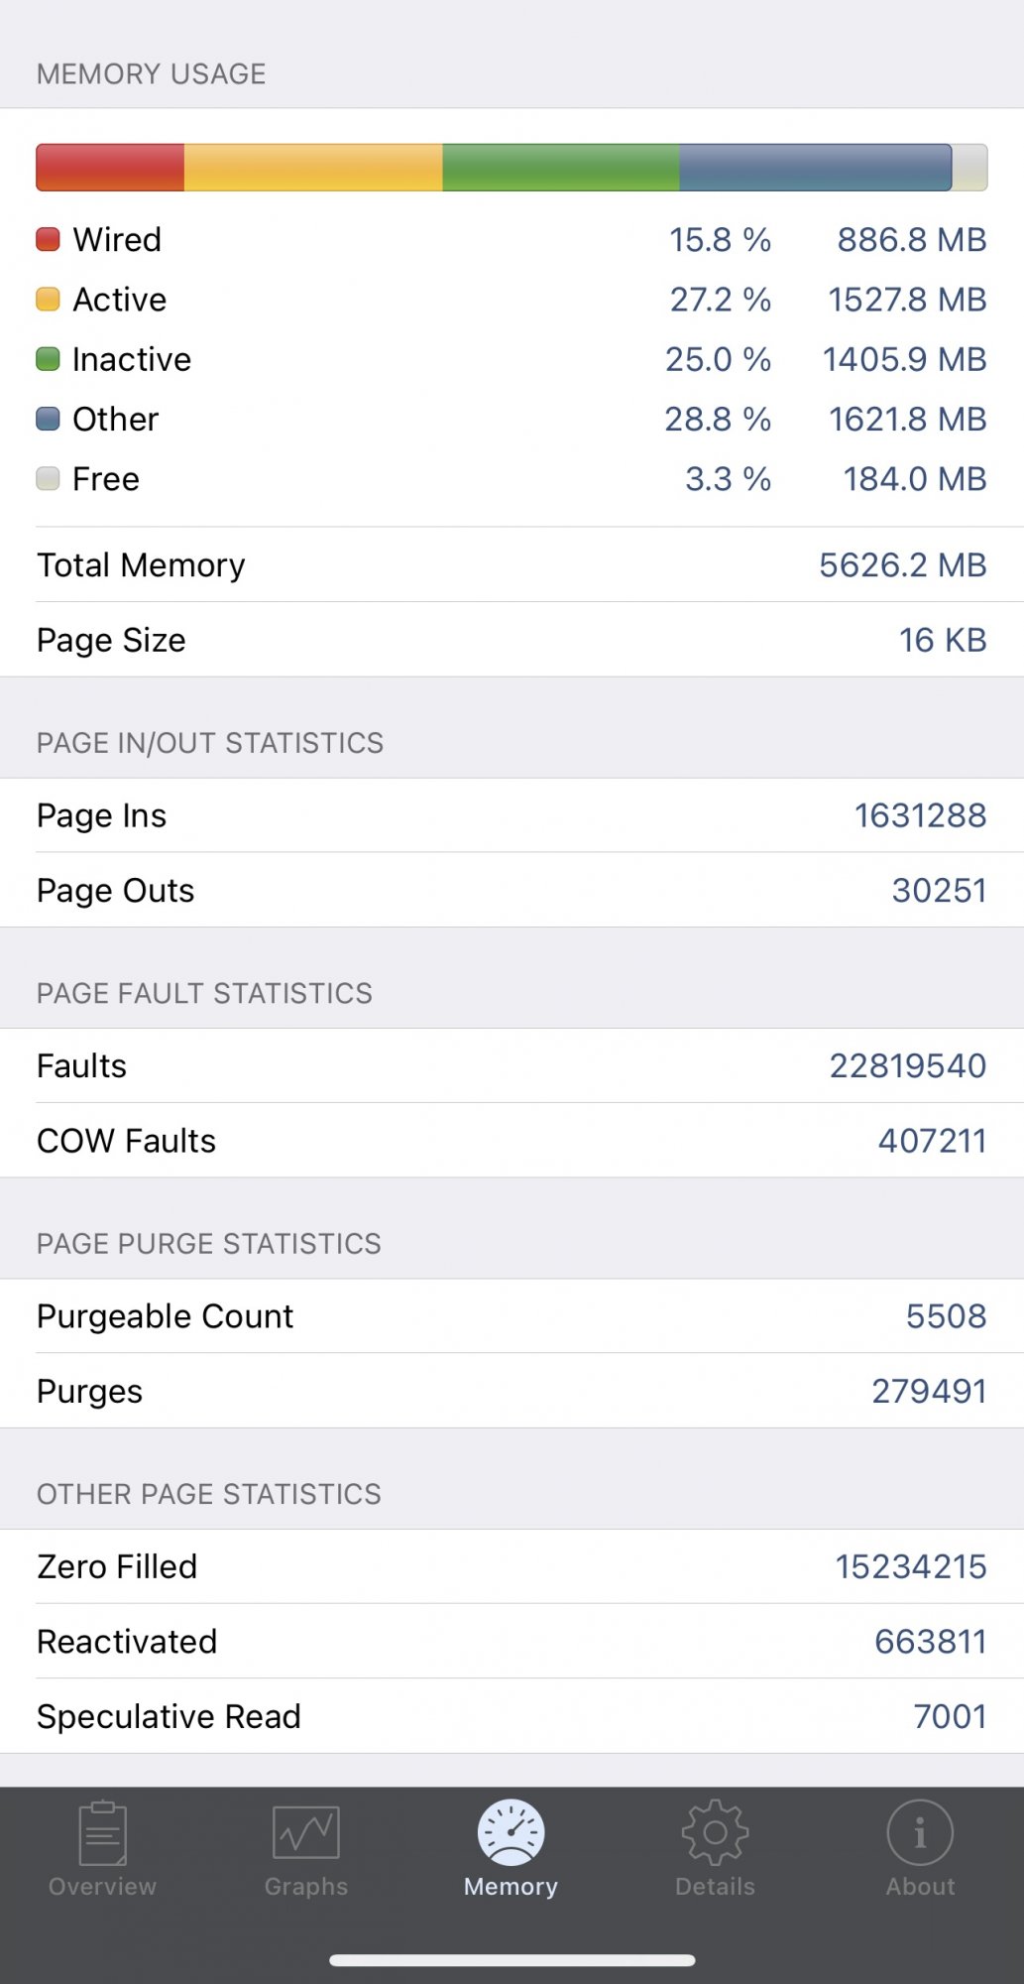This screenshot has width=1024, height=1984.
Task: Click the blue Other legend dot
Action: tap(48, 419)
